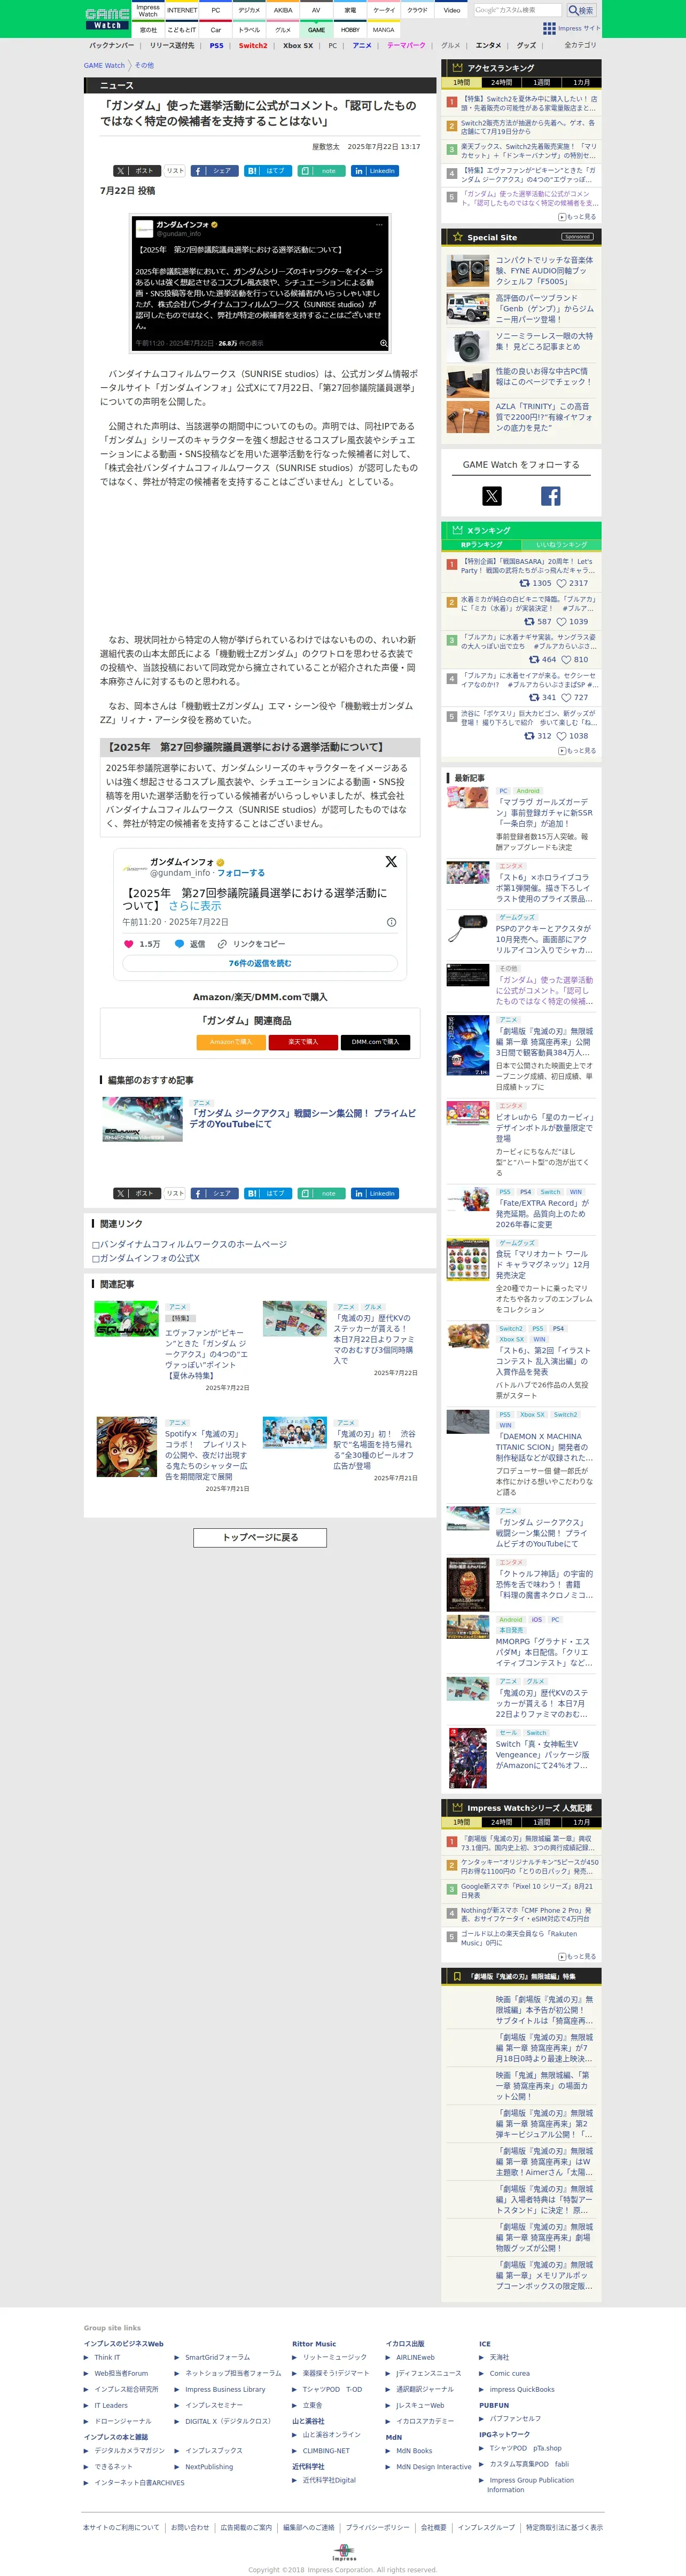
Task: Click トップページに戻る button
Action: click(x=260, y=1537)
